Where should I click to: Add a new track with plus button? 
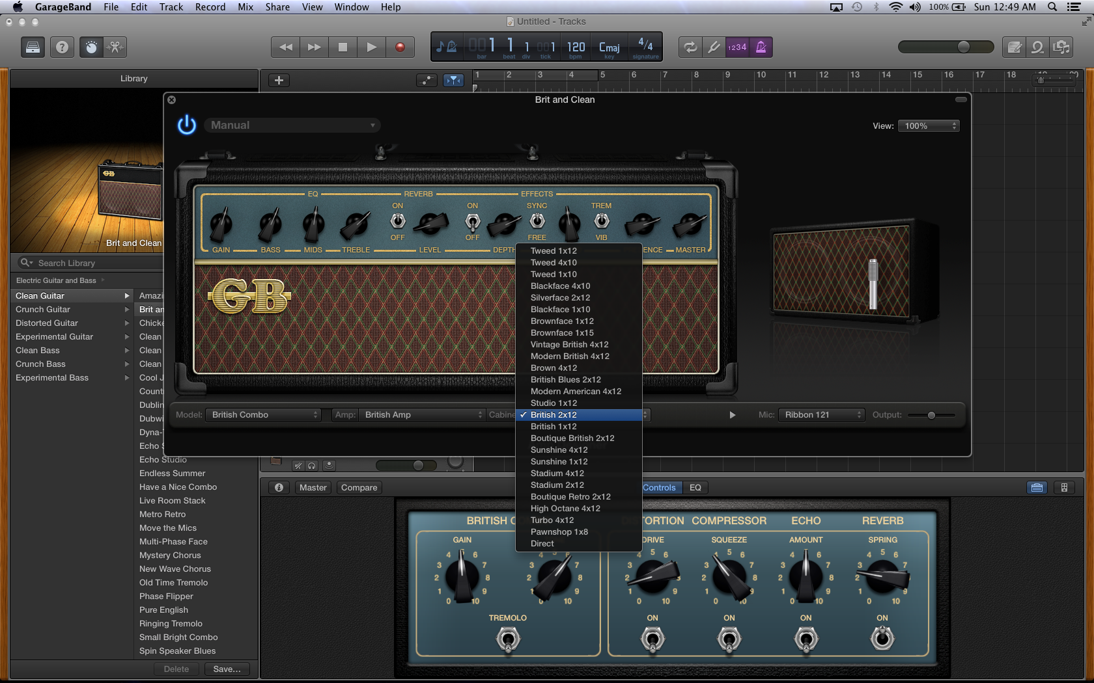tap(279, 80)
